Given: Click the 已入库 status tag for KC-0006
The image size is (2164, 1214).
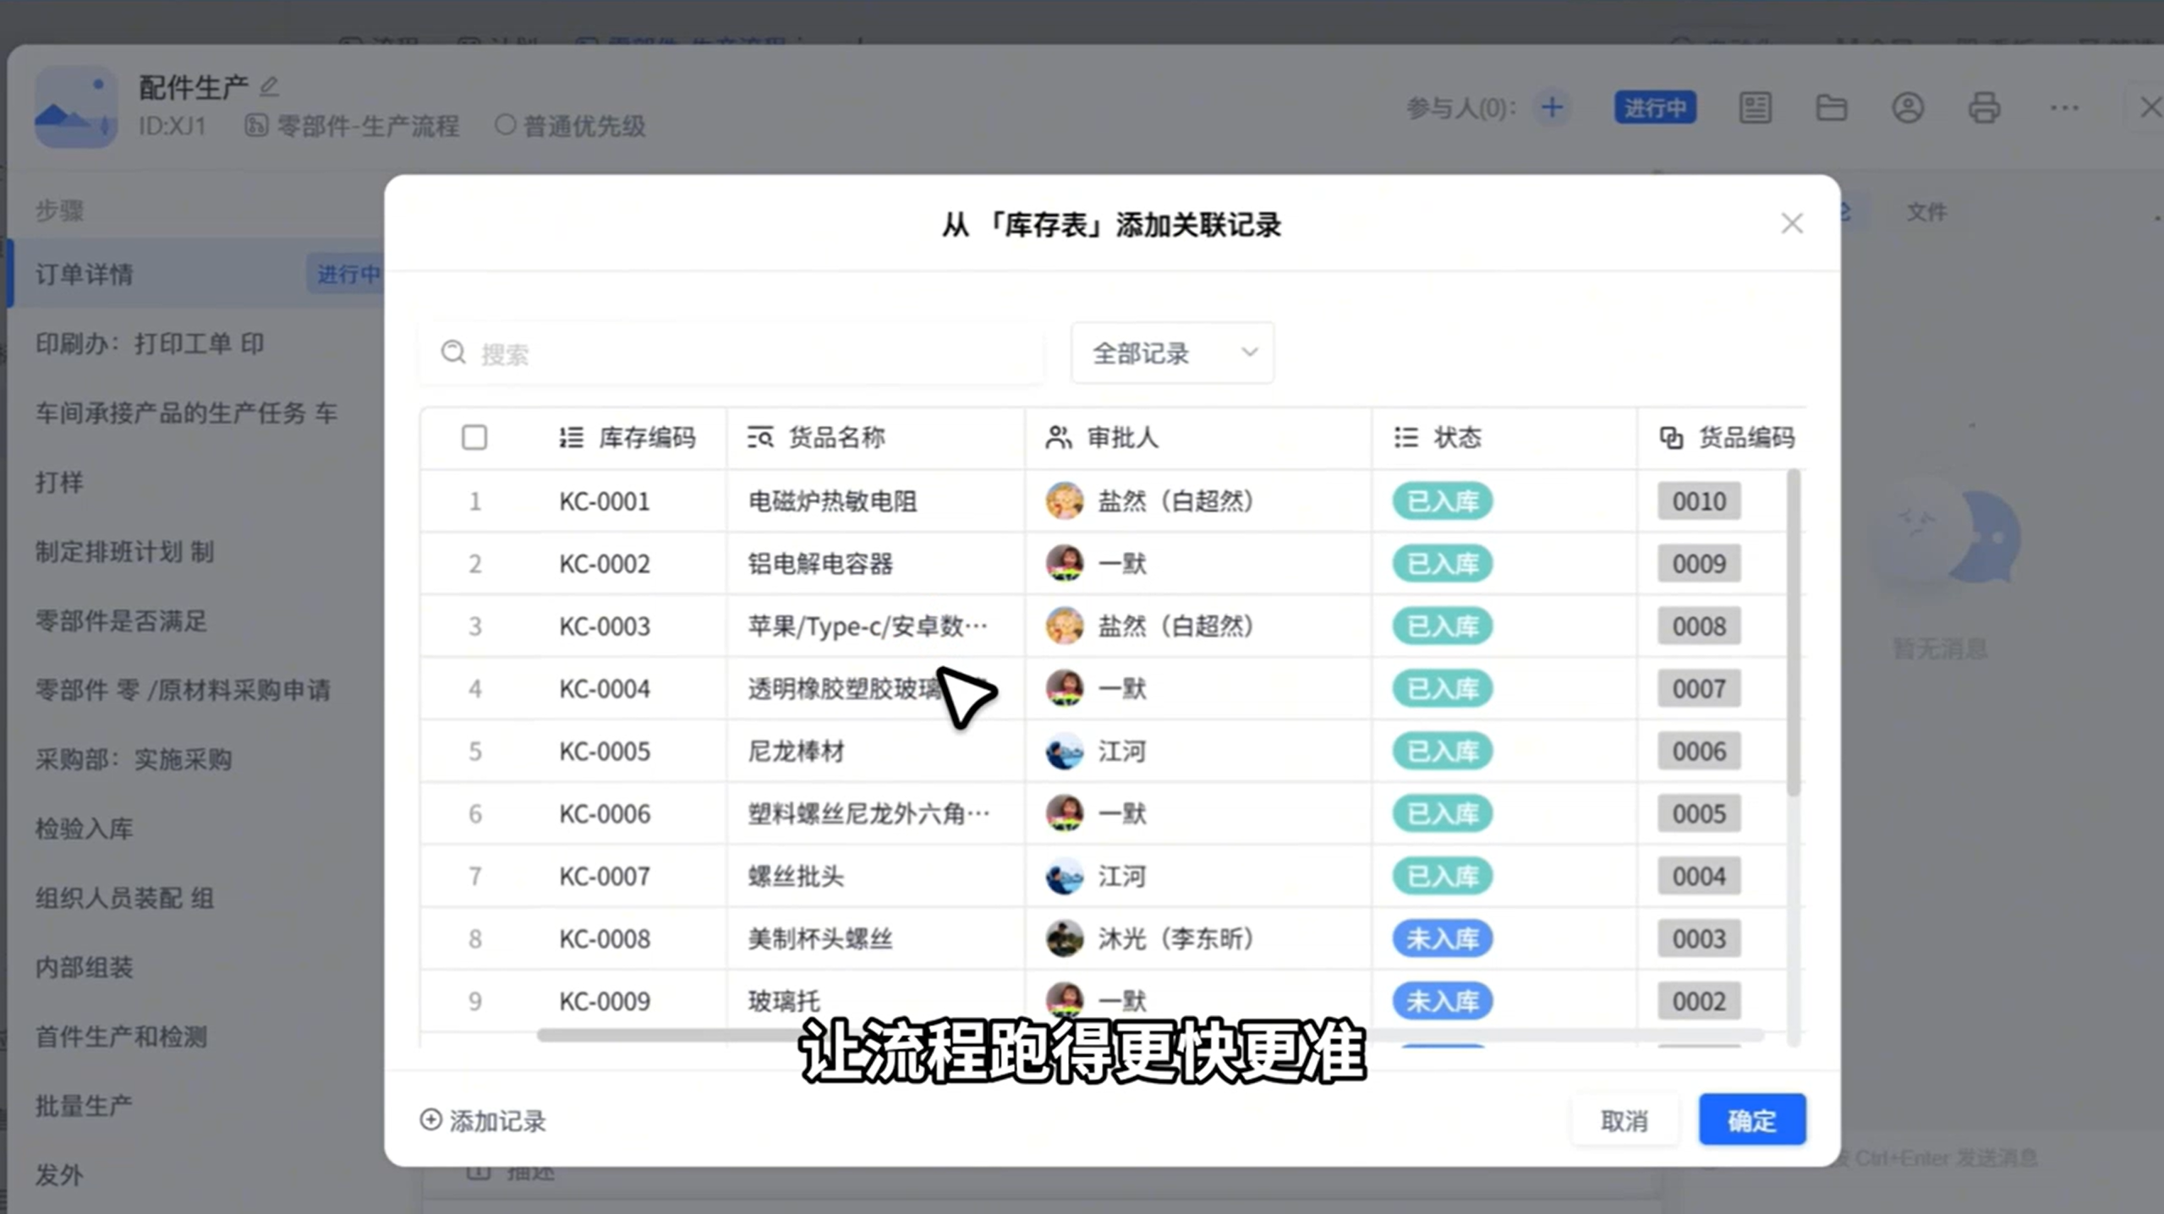Looking at the screenshot, I should (x=1443, y=813).
